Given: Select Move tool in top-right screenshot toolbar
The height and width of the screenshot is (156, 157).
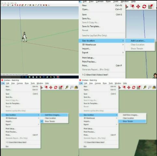Looking at the screenshot, I should [x=138, y=6].
